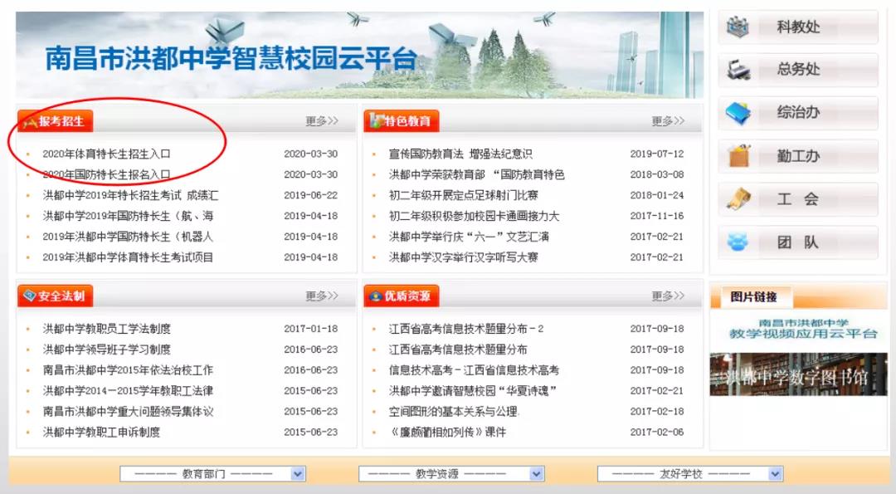Viewport: 896px width, 494px height.
Task: Click the 工会 scroll icon
Action: pos(739,199)
